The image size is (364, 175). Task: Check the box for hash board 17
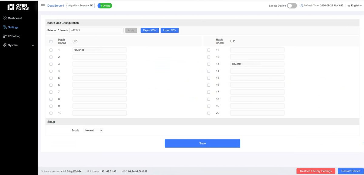pos(209,92)
